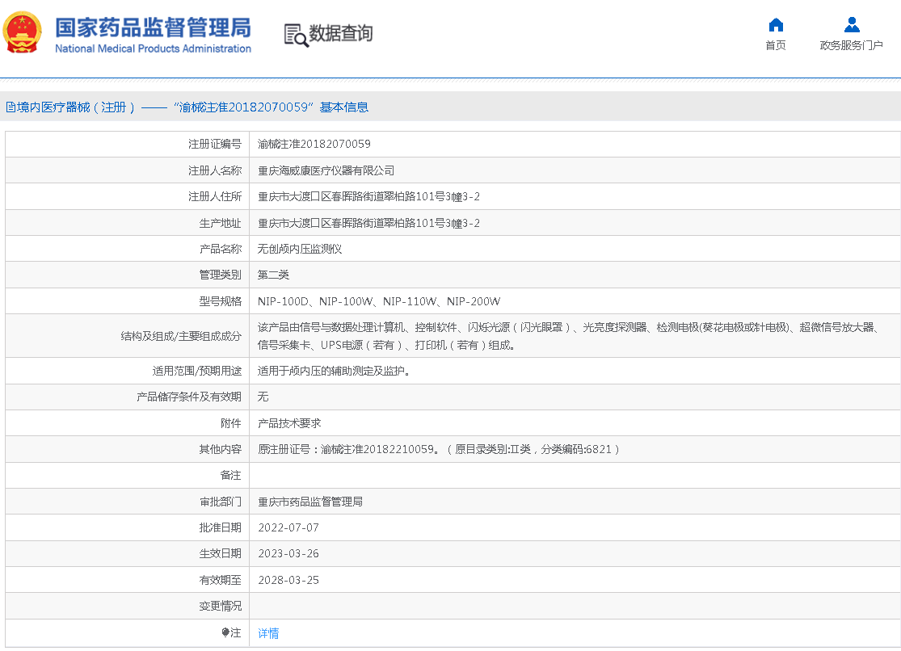901x651 pixels.
Task: Click the 结构及组成 description text
Action: pyautogui.click(x=568, y=336)
